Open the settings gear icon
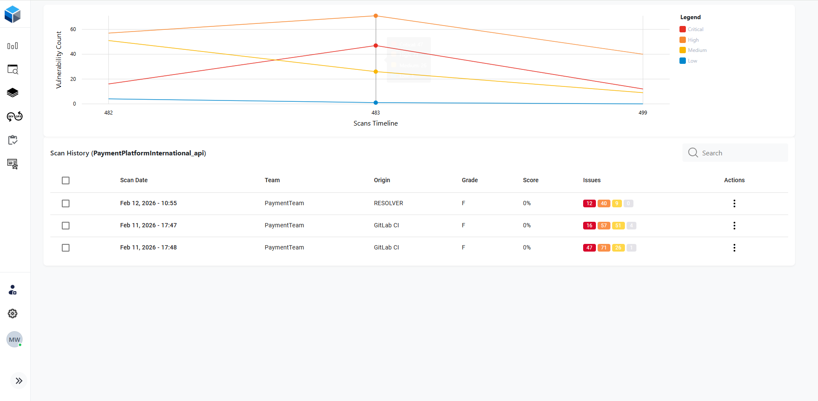 tap(13, 314)
